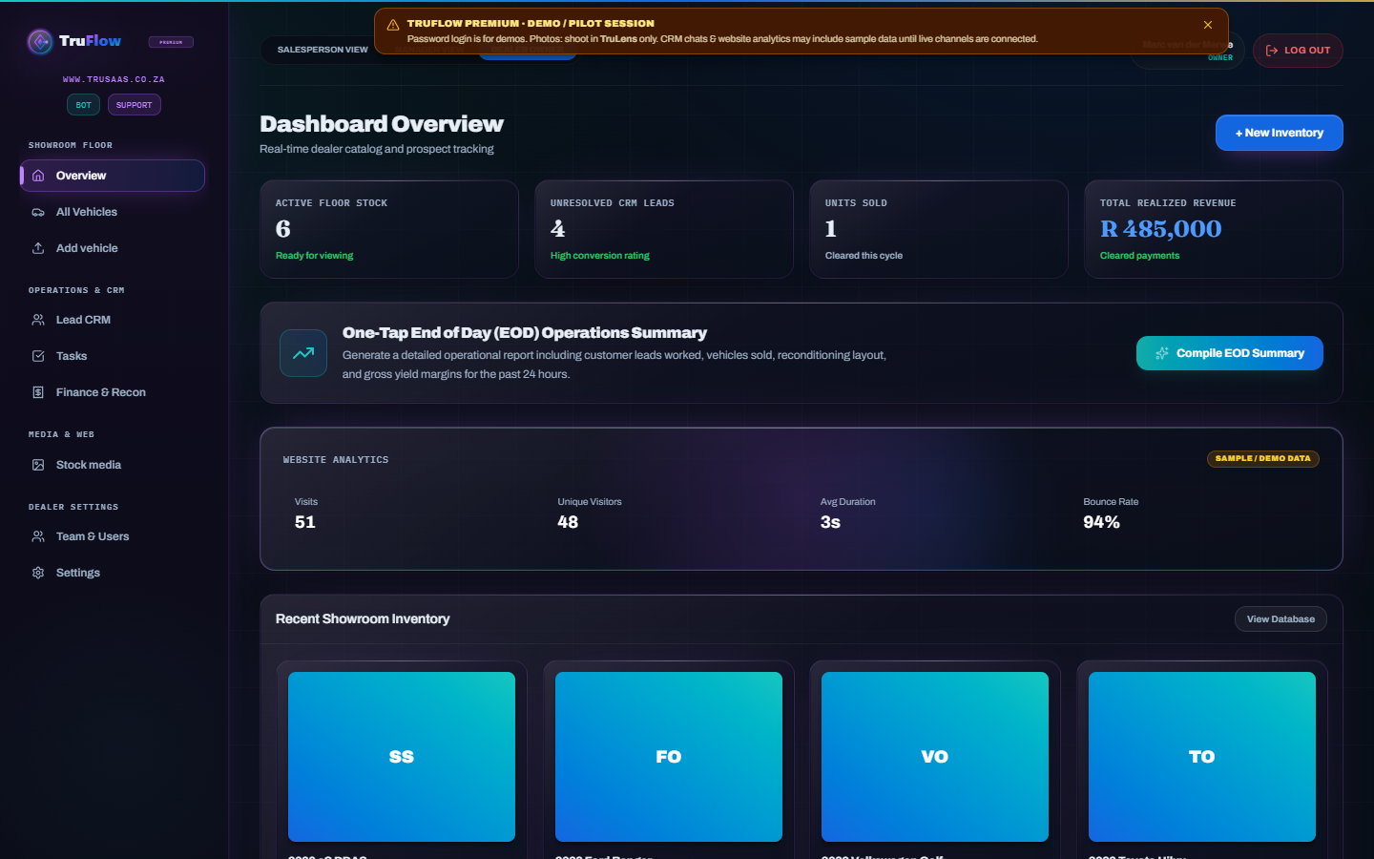This screenshot has height=859, width=1374.
Task: Click the SS vehicle thumbnail
Action: [x=402, y=757]
